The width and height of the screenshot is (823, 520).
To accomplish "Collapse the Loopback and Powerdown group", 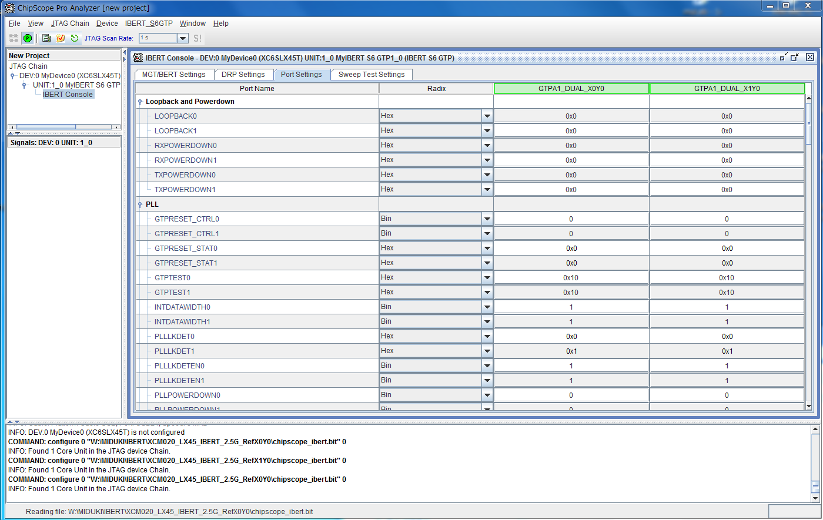I will click(140, 102).
